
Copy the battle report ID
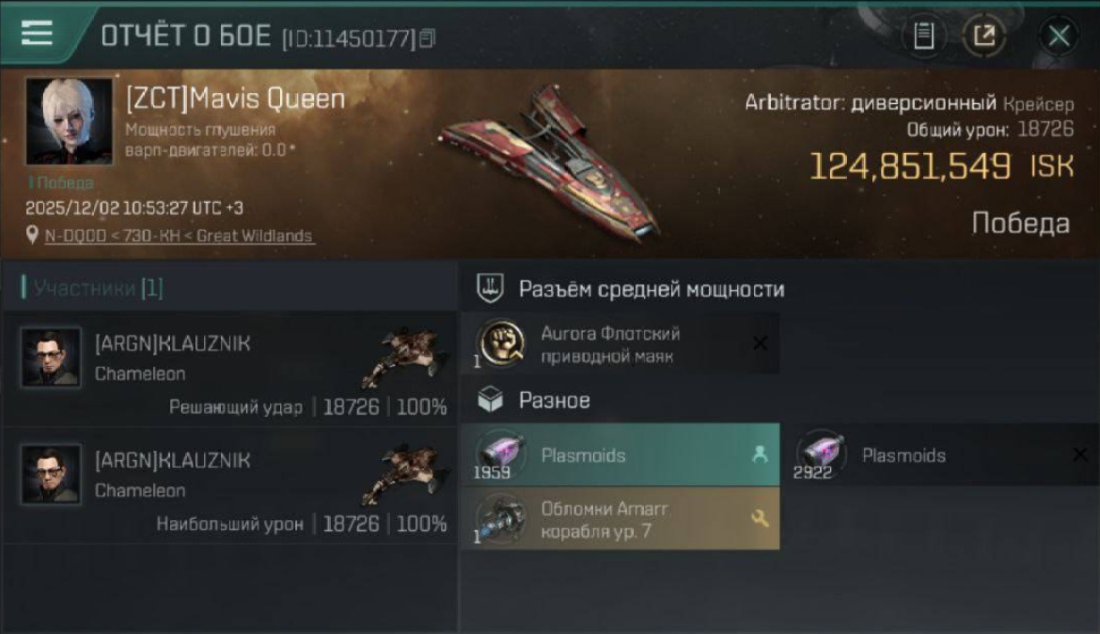tap(427, 38)
